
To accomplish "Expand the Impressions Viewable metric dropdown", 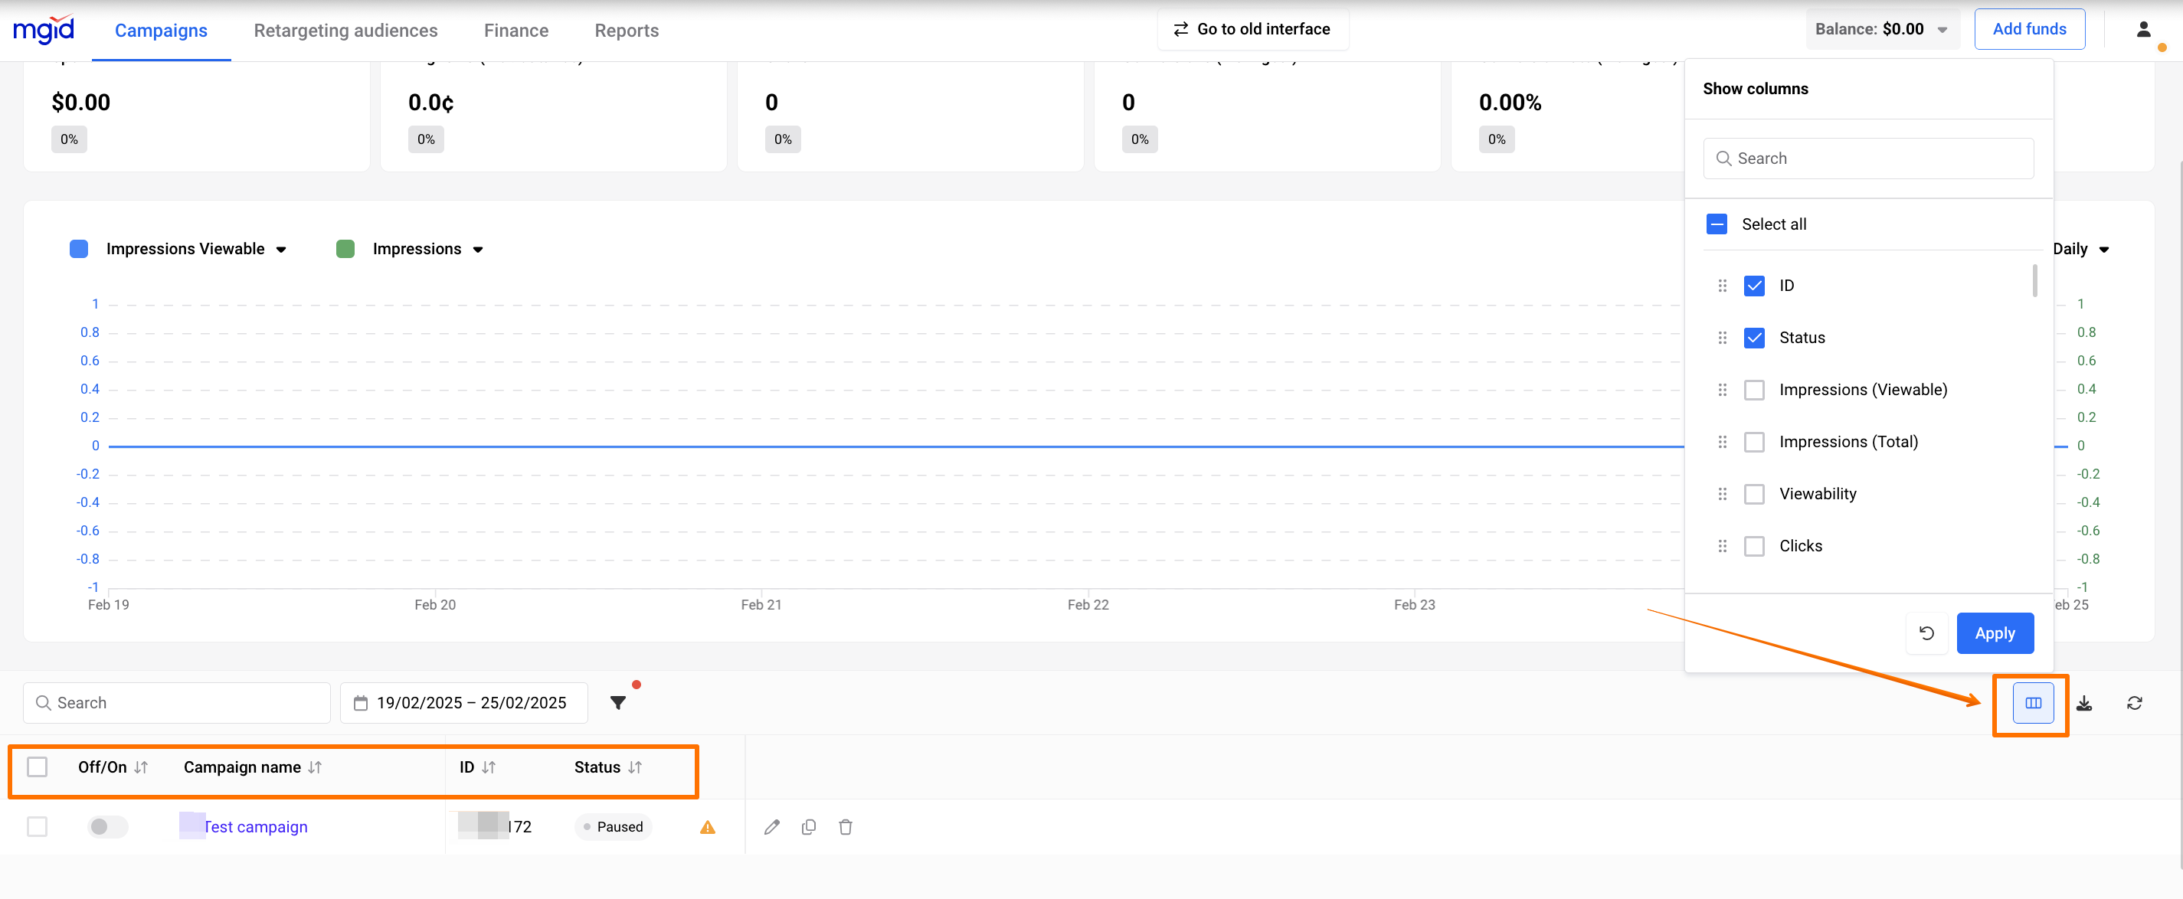I will click(281, 250).
